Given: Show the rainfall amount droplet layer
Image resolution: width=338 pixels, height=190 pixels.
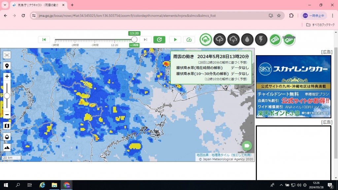Looking at the screenshot, I should [247, 40].
